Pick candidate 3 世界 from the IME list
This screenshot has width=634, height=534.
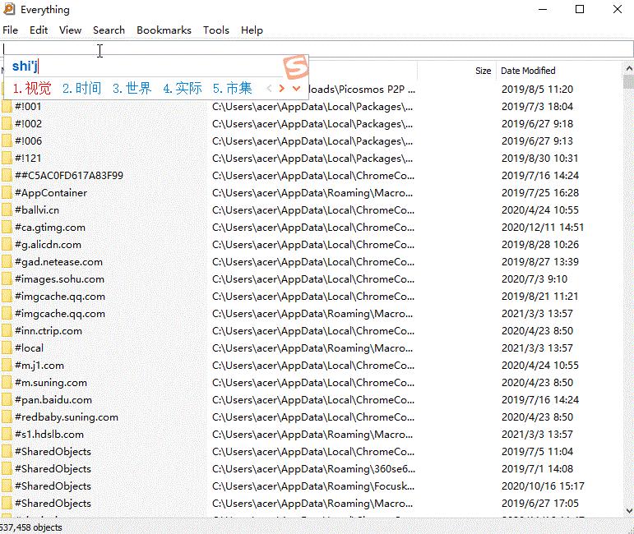point(132,88)
